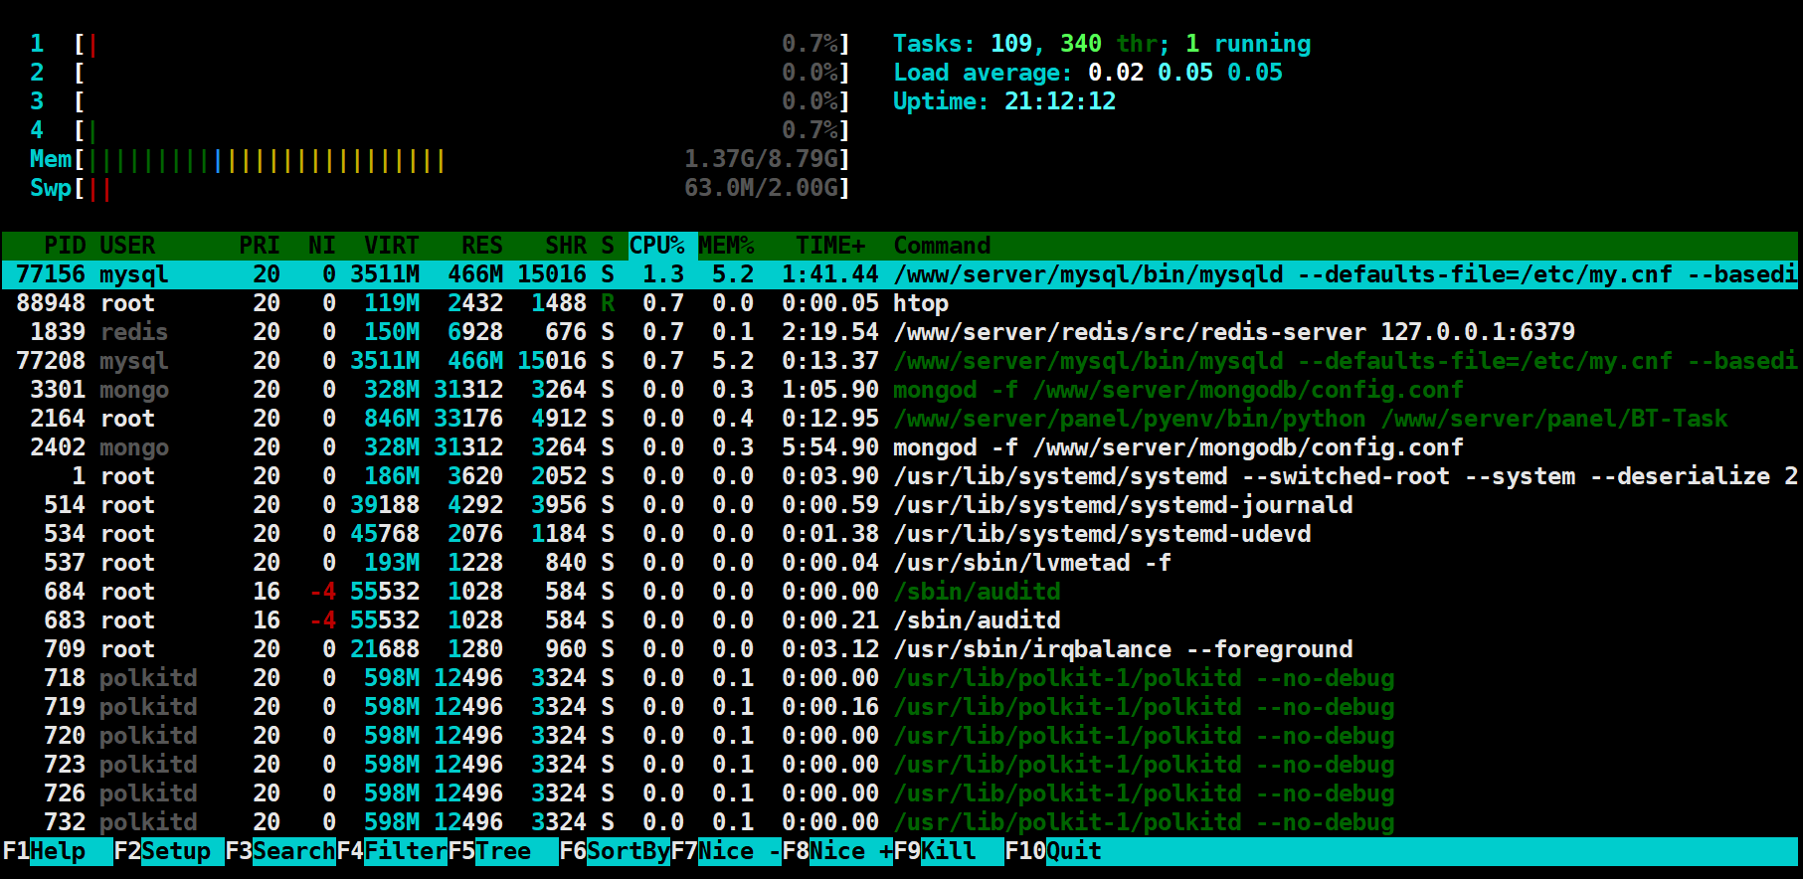This screenshot has width=1803, height=879.
Task: Click the USER column header
Action: (127, 246)
